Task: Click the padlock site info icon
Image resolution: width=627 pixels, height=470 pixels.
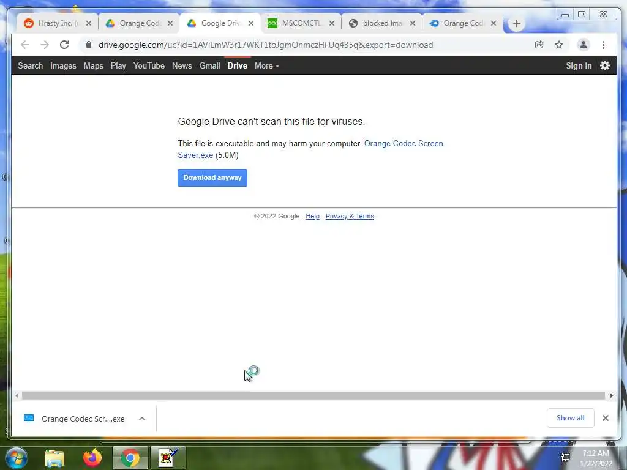Action: (x=89, y=45)
